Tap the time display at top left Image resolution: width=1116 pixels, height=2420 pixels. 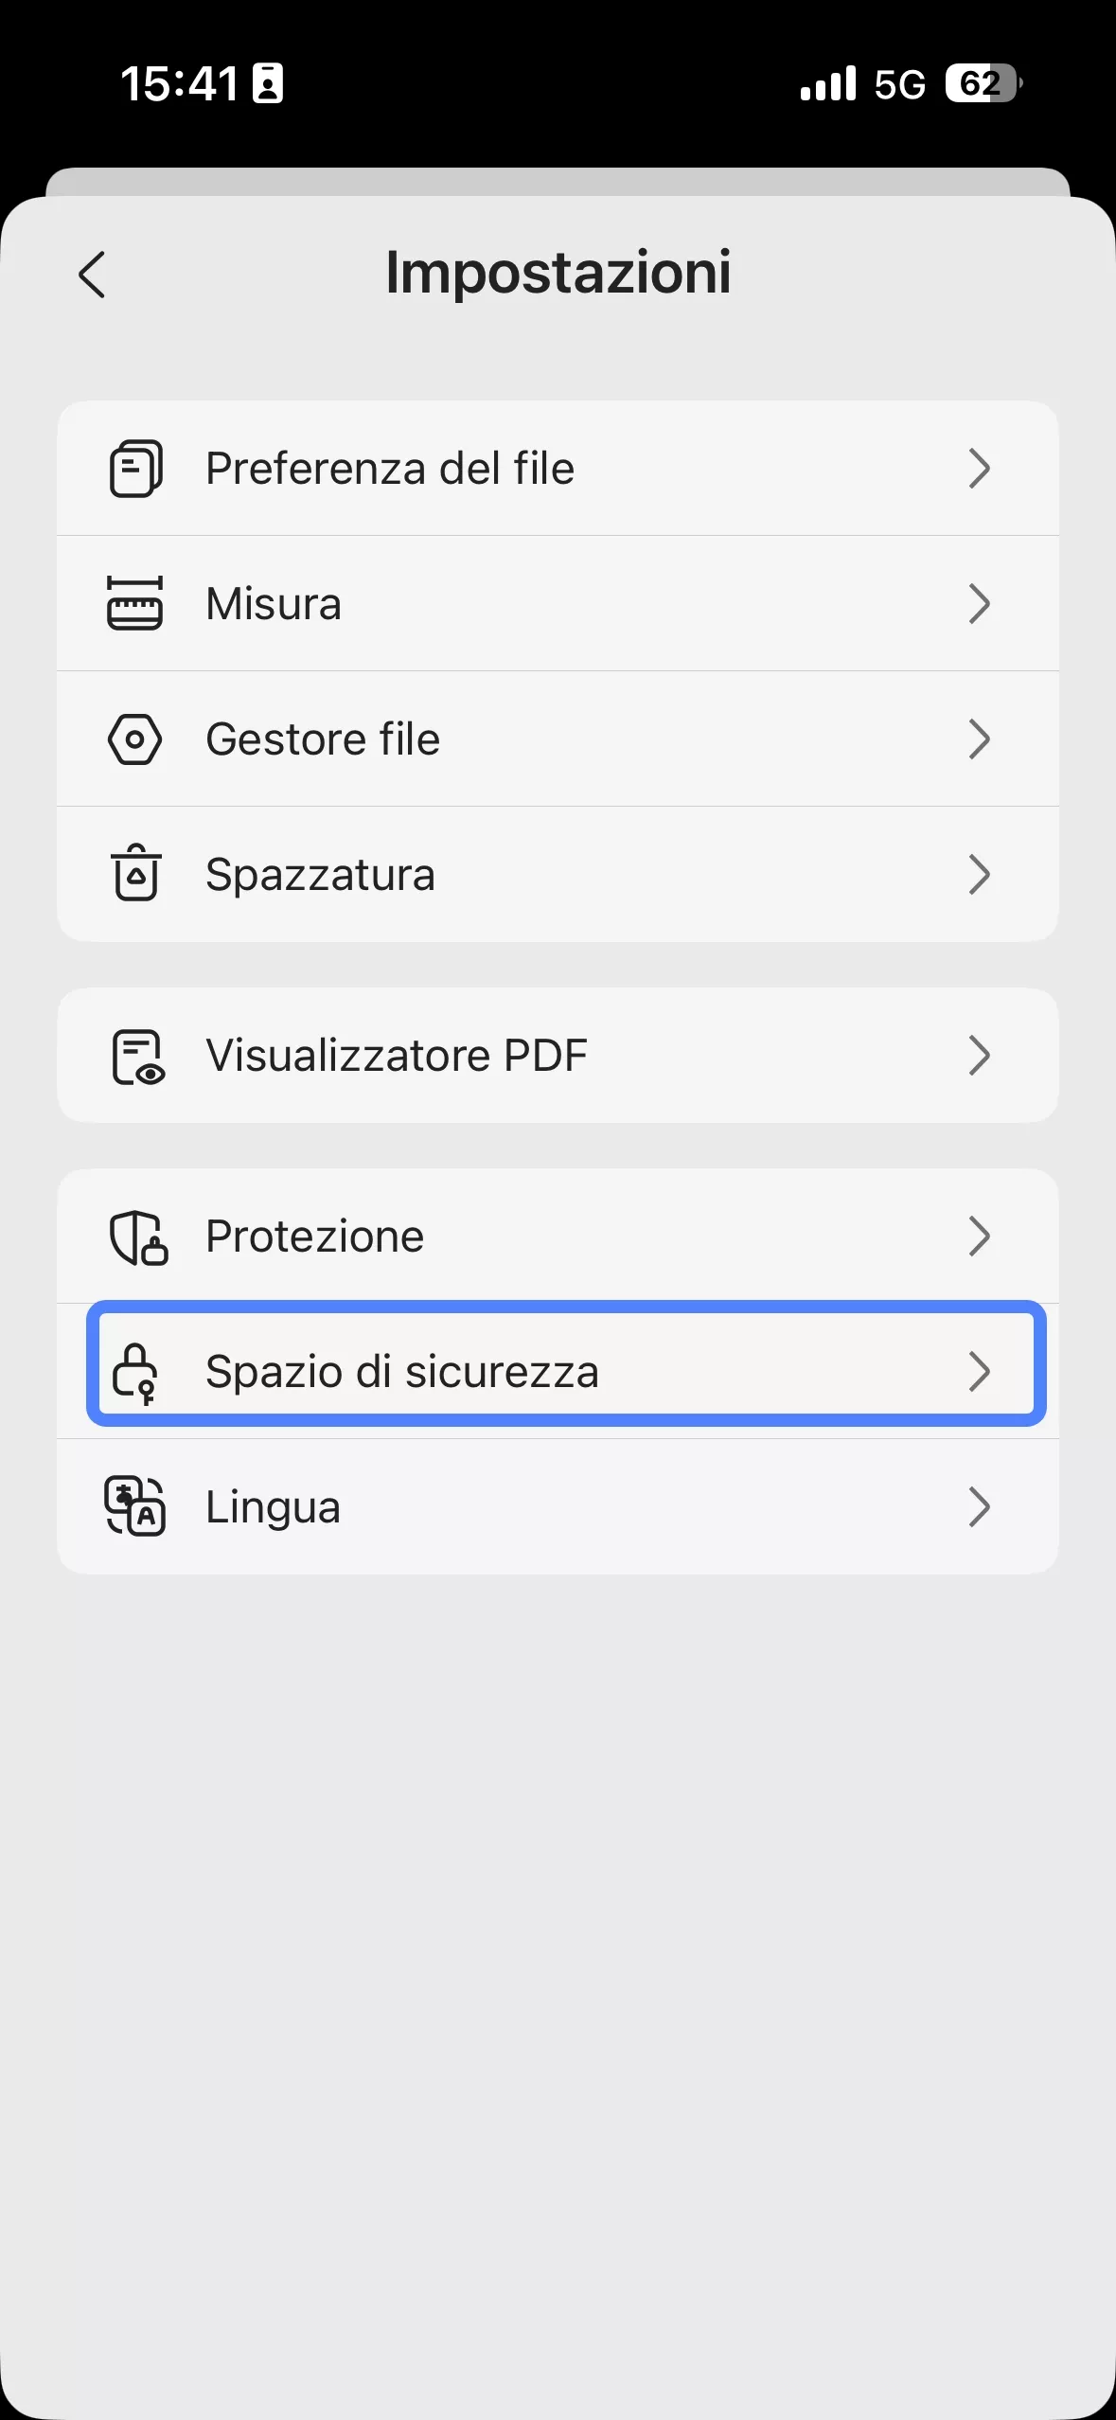(x=186, y=85)
